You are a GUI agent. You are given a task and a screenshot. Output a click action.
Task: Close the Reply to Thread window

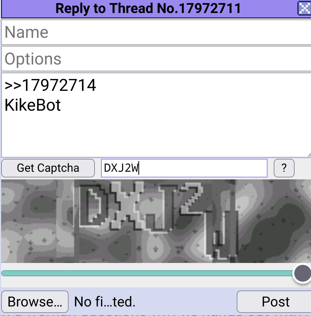304,8
